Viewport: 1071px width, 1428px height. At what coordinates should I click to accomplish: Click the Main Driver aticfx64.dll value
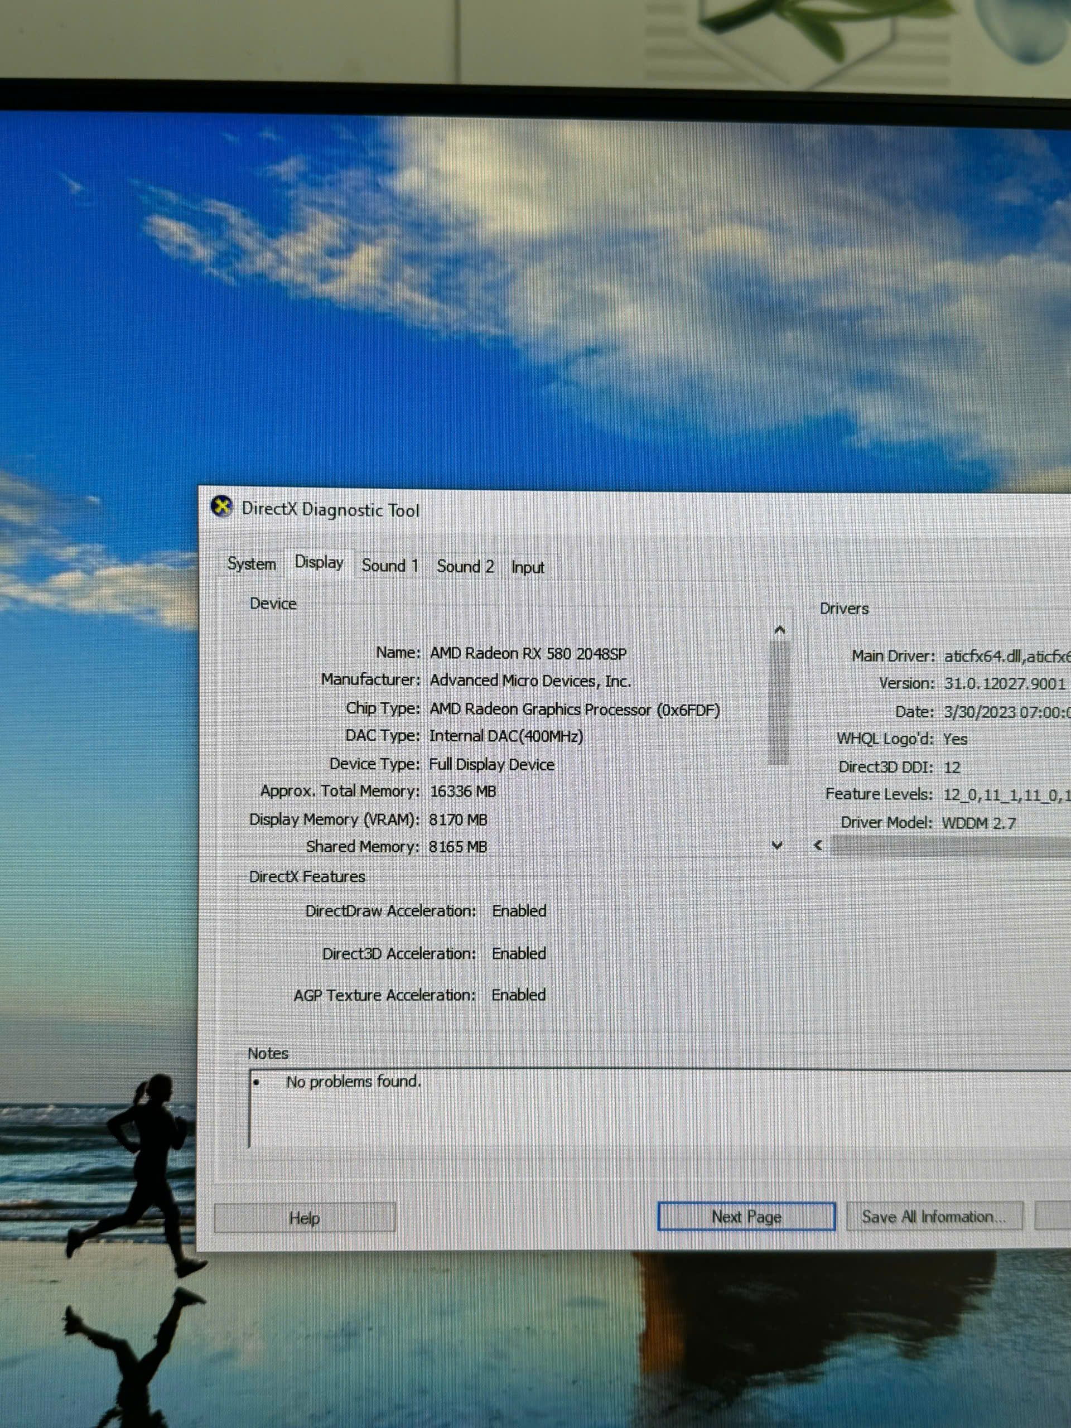coord(1007,657)
